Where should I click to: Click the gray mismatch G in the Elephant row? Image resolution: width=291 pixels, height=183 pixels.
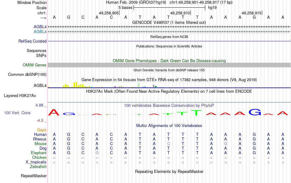click(x=97, y=153)
